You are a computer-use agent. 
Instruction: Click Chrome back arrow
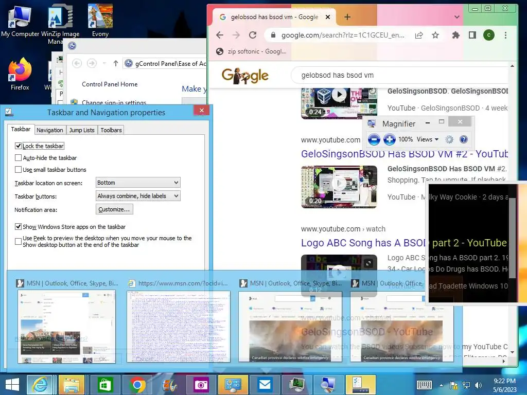(x=219, y=35)
